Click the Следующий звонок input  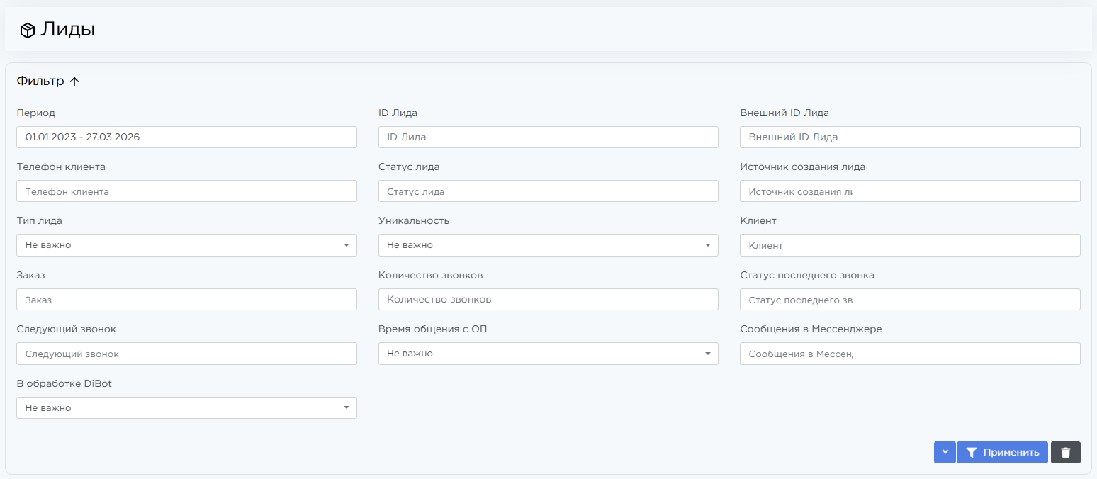(x=186, y=354)
